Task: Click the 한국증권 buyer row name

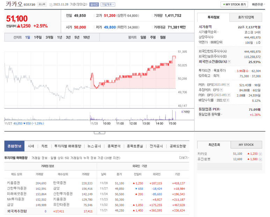Action: click(60, 183)
